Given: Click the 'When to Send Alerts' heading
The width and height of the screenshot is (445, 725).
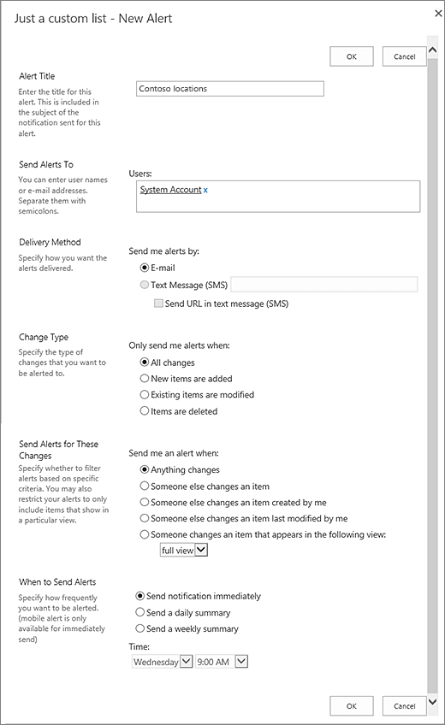Looking at the screenshot, I should point(57,582).
